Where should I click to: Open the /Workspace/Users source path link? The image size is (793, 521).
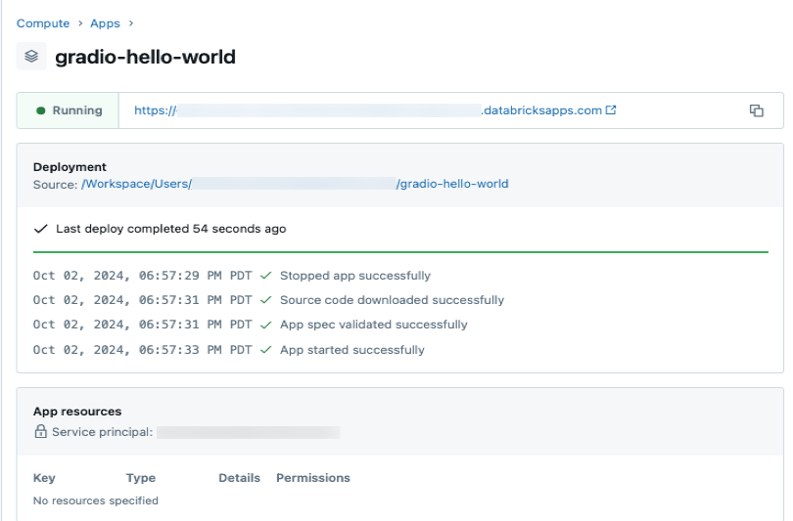tap(295, 184)
